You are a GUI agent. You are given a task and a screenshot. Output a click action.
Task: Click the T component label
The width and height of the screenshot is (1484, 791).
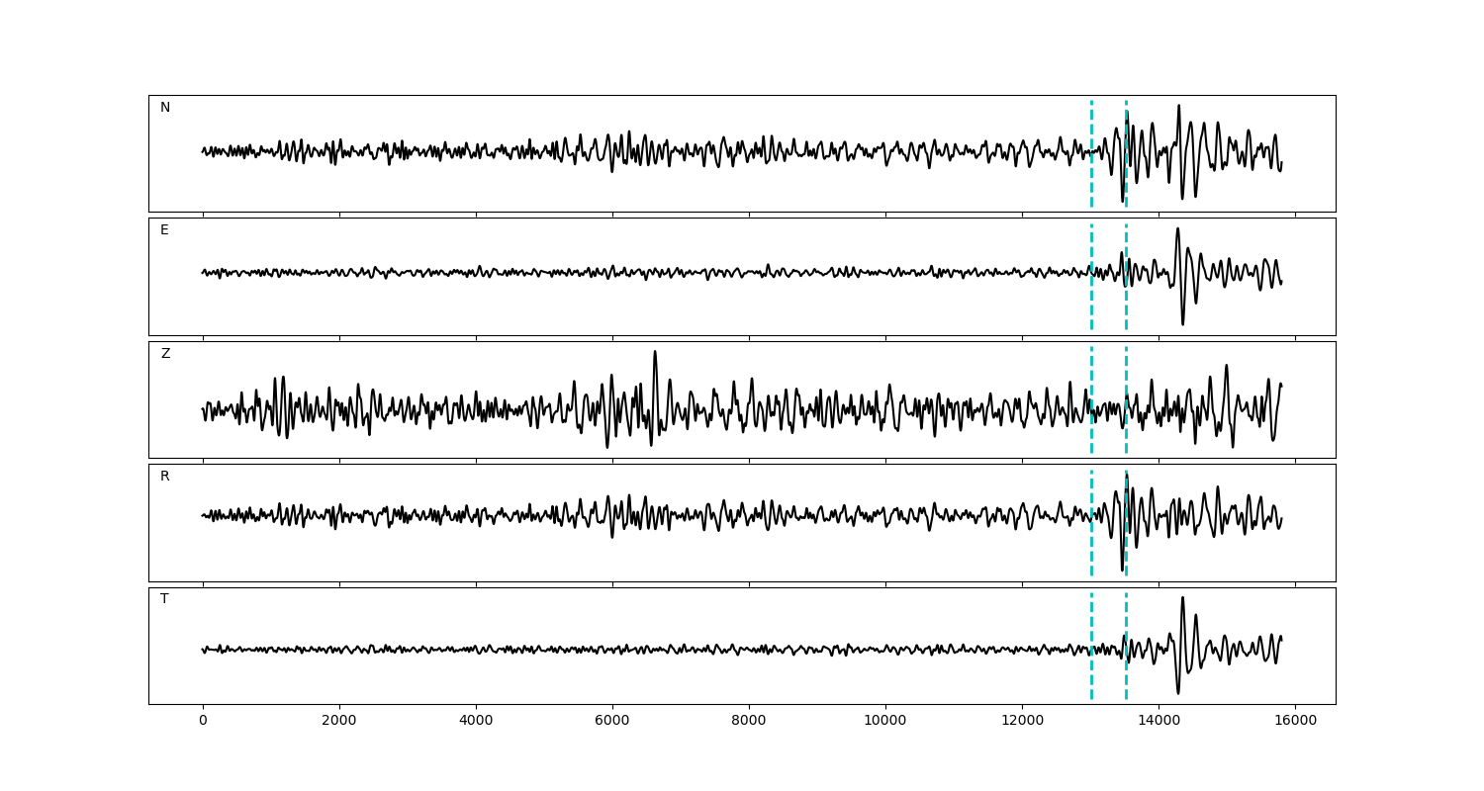(164, 599)
